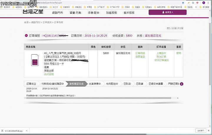Click the $800 amount in the product row
This screenshot has height=135, width=212.
(x=106, y=53)
